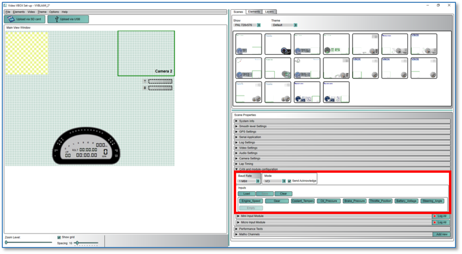Expand Mini Input Module section
This screenshot has height=254, width=462.
click(334, 216)
